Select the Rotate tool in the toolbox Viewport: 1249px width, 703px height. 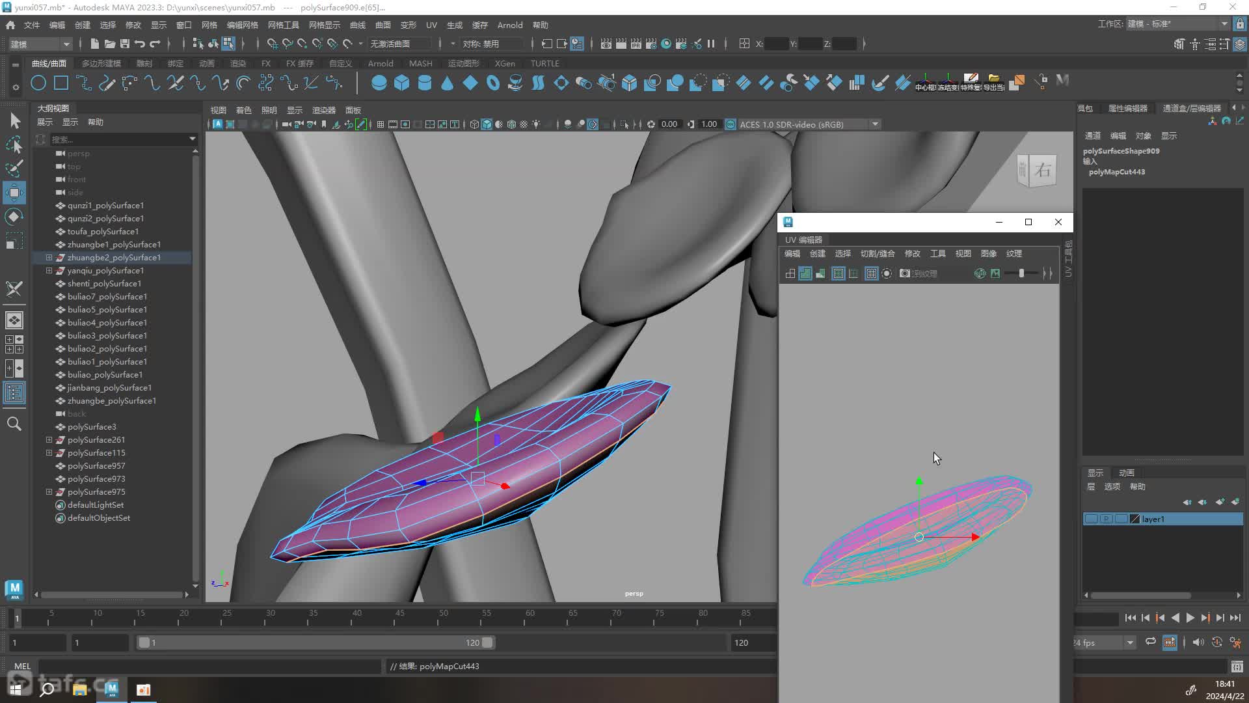(x=14, y=217)
